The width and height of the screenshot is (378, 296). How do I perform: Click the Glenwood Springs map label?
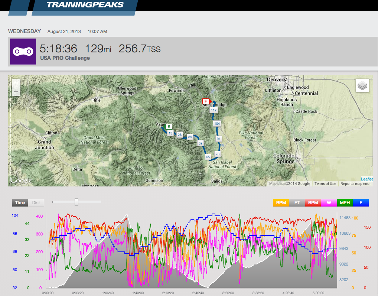point(127,91)
